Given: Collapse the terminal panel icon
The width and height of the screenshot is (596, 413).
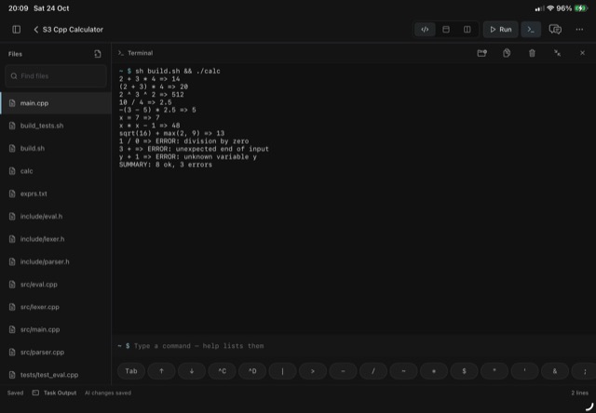Looking at the screenshot, I should 557,53.
